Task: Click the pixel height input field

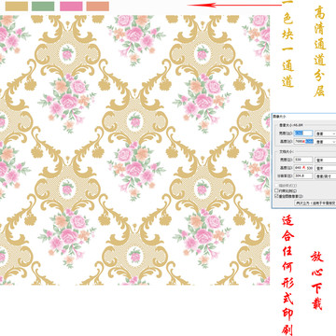Action: point(303,141)
